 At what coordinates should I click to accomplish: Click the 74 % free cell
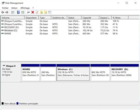pos(115,31)
